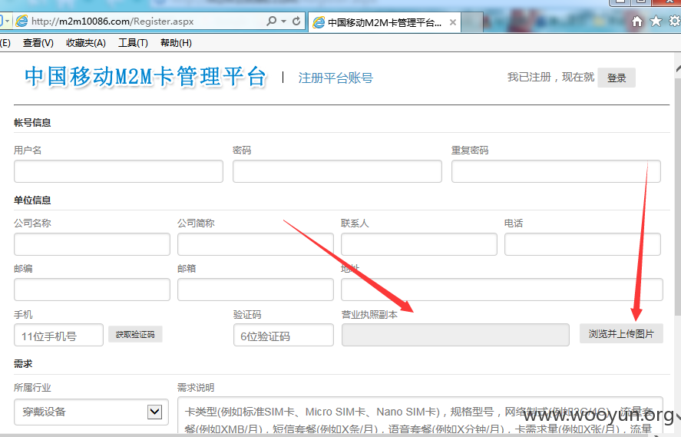
Task: Focus the 密码 input field
Action: (x=337, y=171)
